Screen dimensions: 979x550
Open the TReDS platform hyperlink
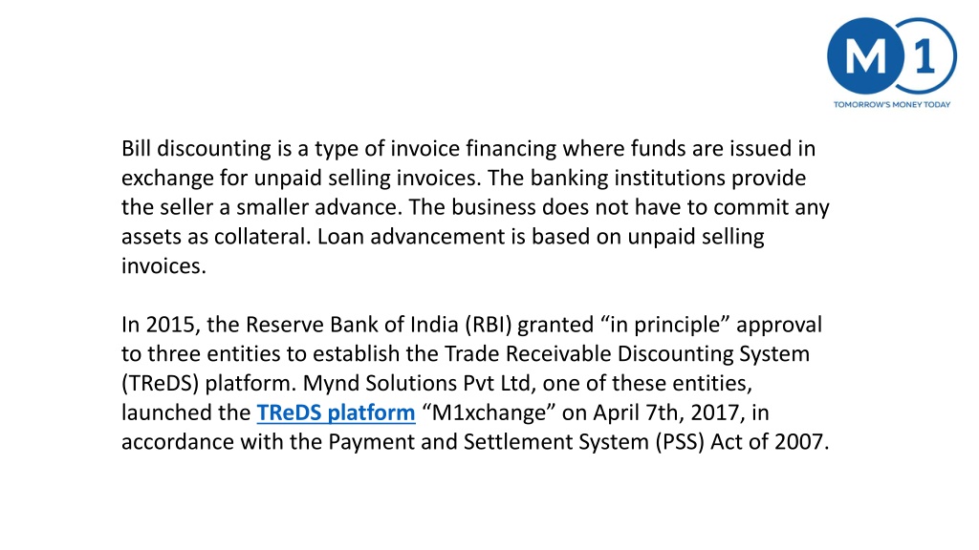336,412
